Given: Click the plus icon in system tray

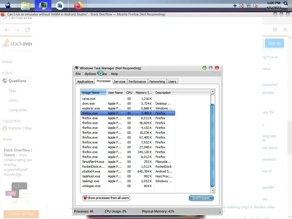Looking at the screenshot, I should point(235,6).
